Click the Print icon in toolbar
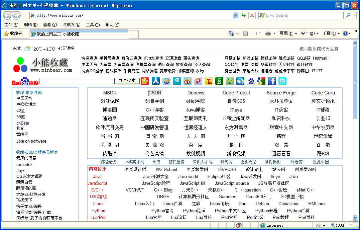Screen dimensions: 360x230 click(x=268, y=33)
